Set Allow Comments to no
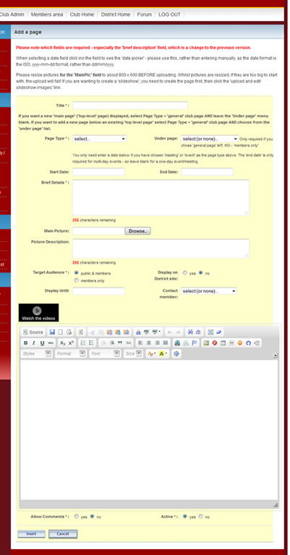This screenshot has height=555, width=290. tap(92, 517)
